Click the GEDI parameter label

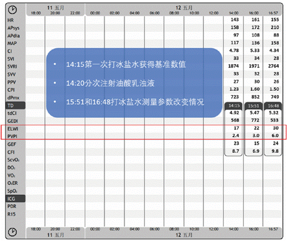coord(12,121)
